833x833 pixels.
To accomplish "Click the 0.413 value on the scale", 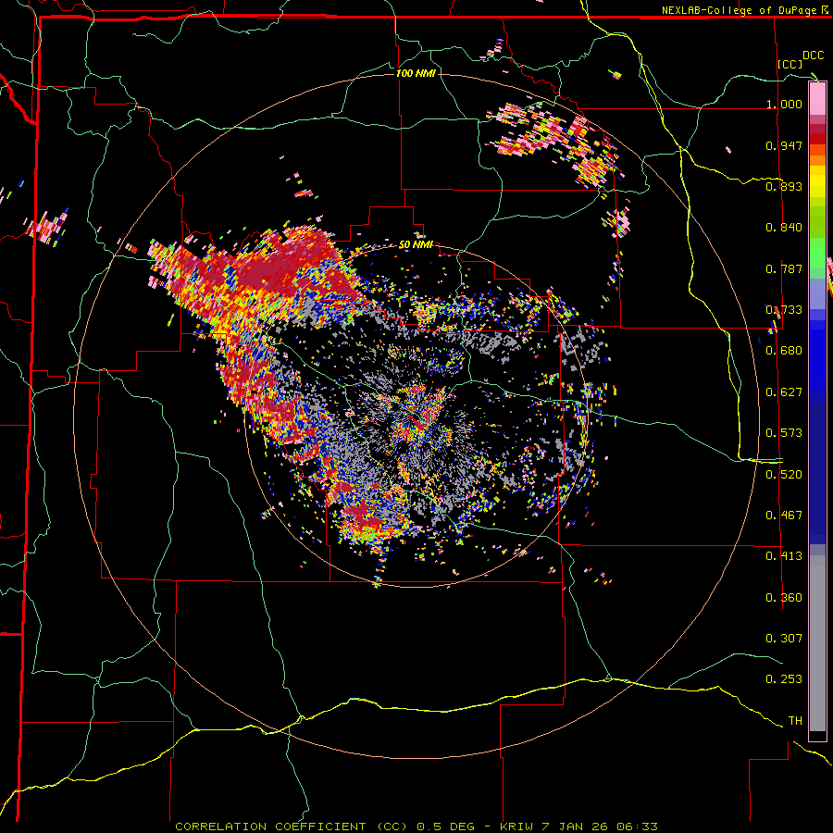I will pyautogui.click(x=784, y=556).
